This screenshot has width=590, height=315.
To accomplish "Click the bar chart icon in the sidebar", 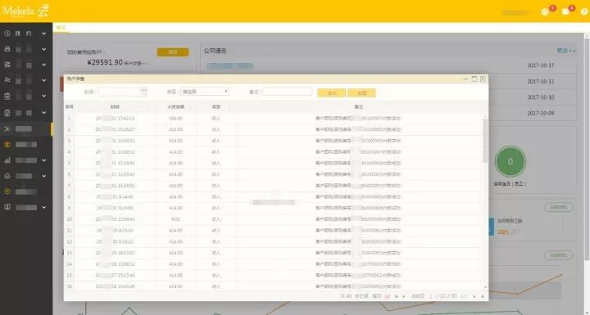I will (x=7, y=160).
